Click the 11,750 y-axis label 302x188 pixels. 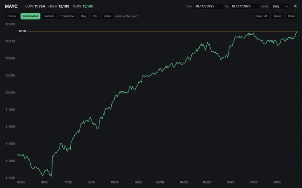10,178
